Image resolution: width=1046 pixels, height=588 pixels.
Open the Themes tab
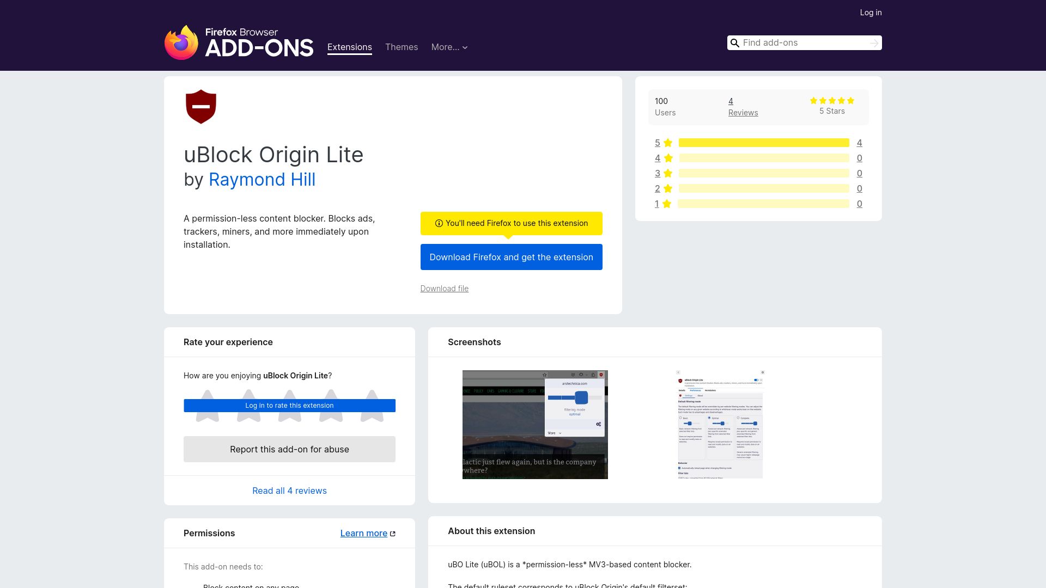click(x=402, y=47)
